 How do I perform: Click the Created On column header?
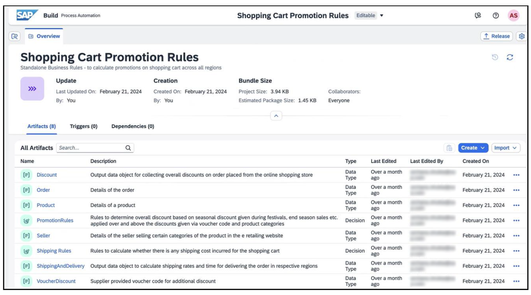(476, 161)
